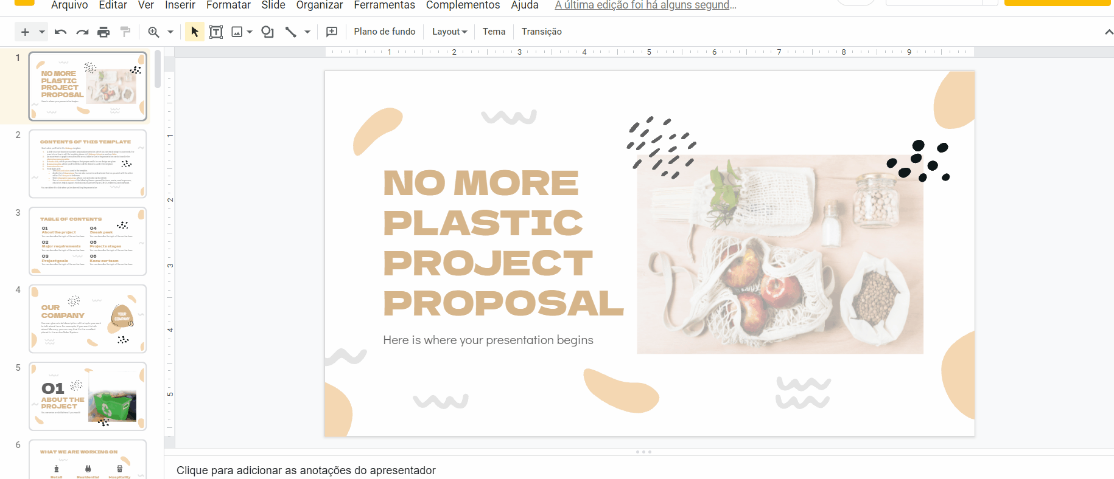Open the new slide layout dropdown arrow
The height and width of the screenshot is (479, 1114).
click(x=42, y=32)
